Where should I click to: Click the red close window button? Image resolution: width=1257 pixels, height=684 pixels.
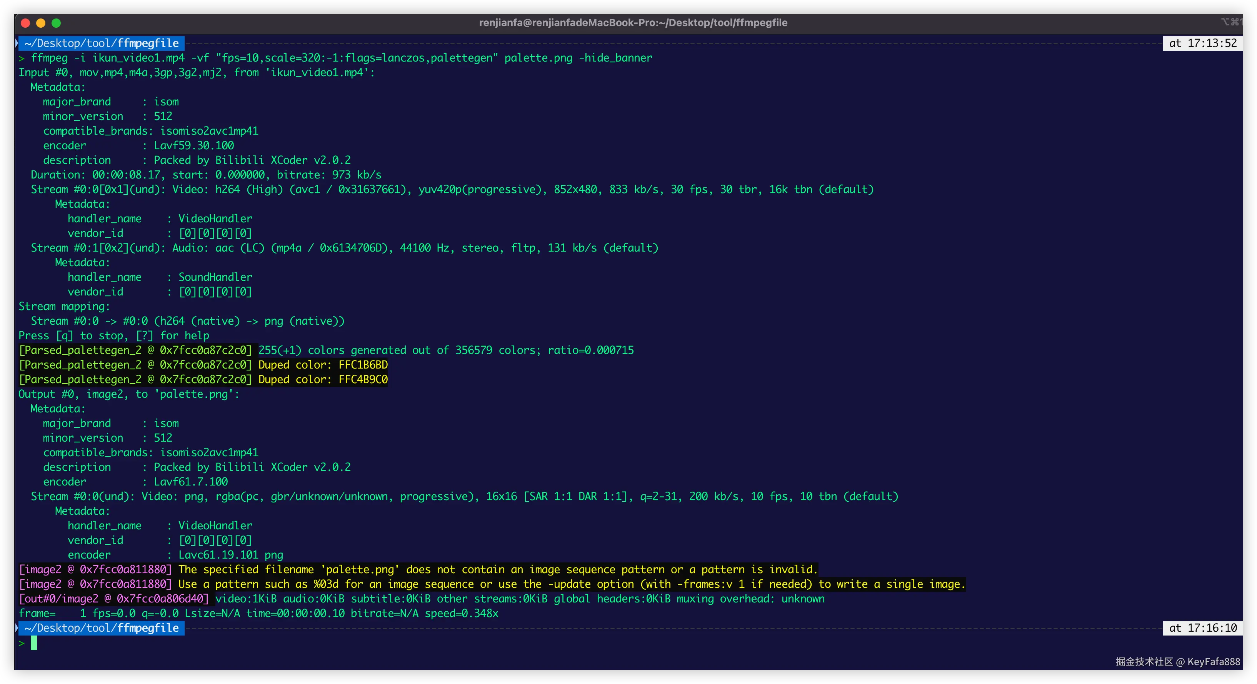pyautogui.click(x=26, y=23)
